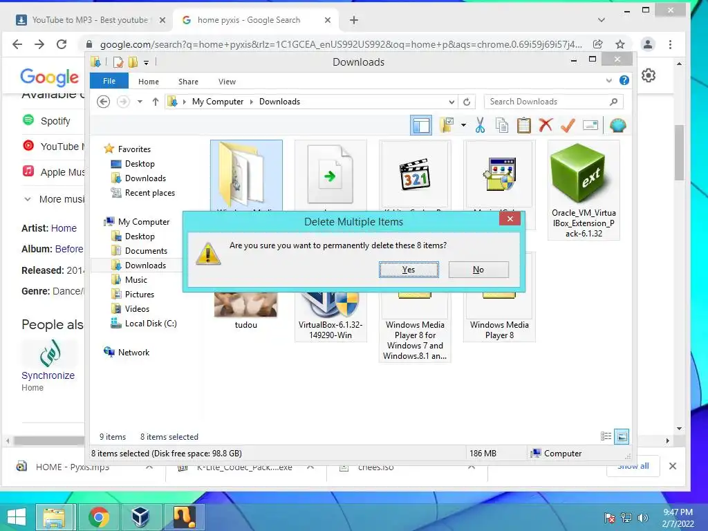Close the home pyxis Google Search tab

point(328,20)
